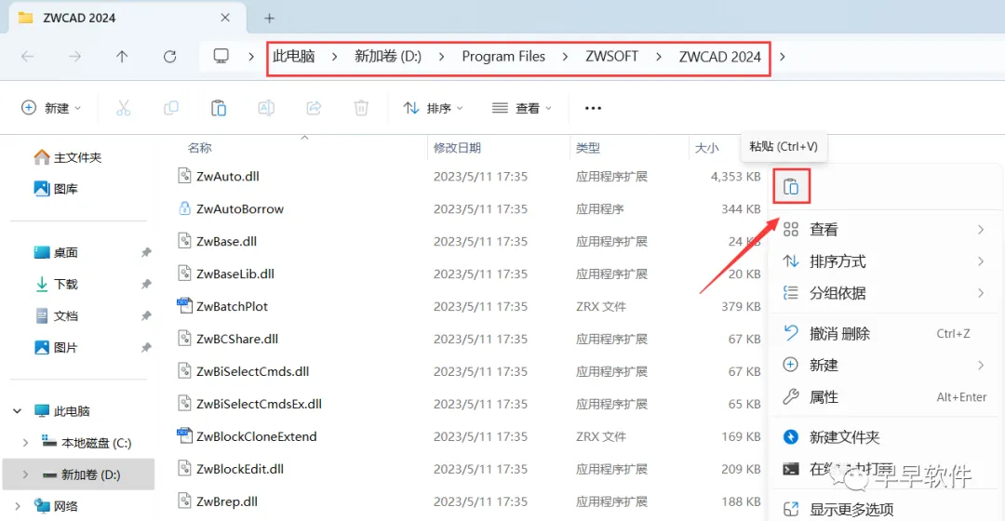Open the 查看 view dropdown in toolbar

click(x=522, y=108)
